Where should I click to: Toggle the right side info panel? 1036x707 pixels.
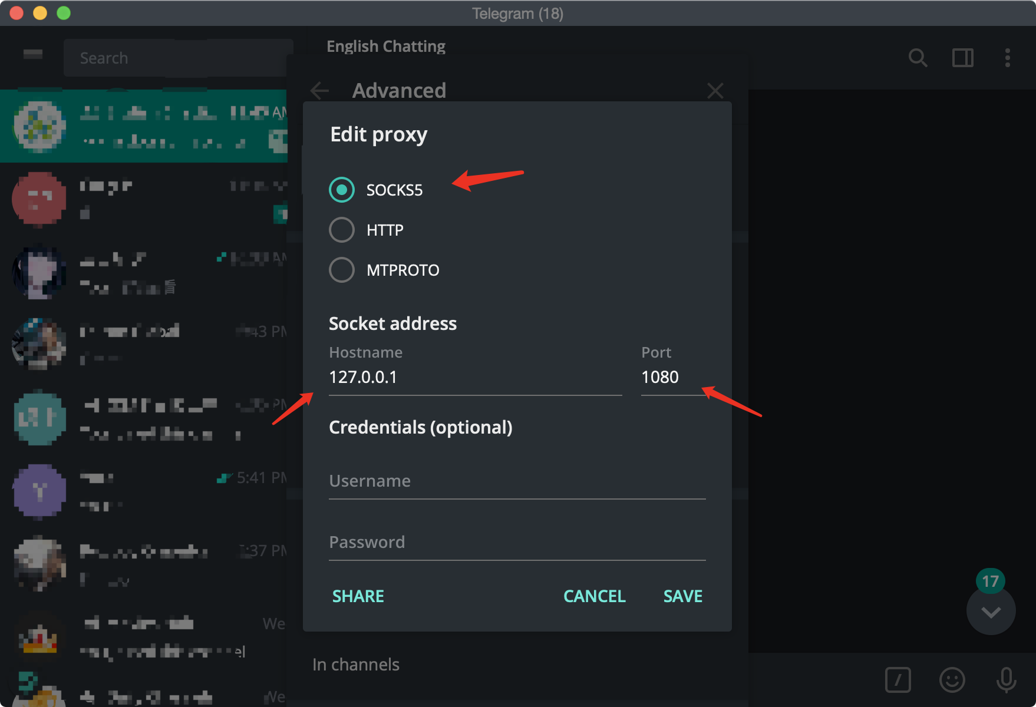tap(962, 58)
